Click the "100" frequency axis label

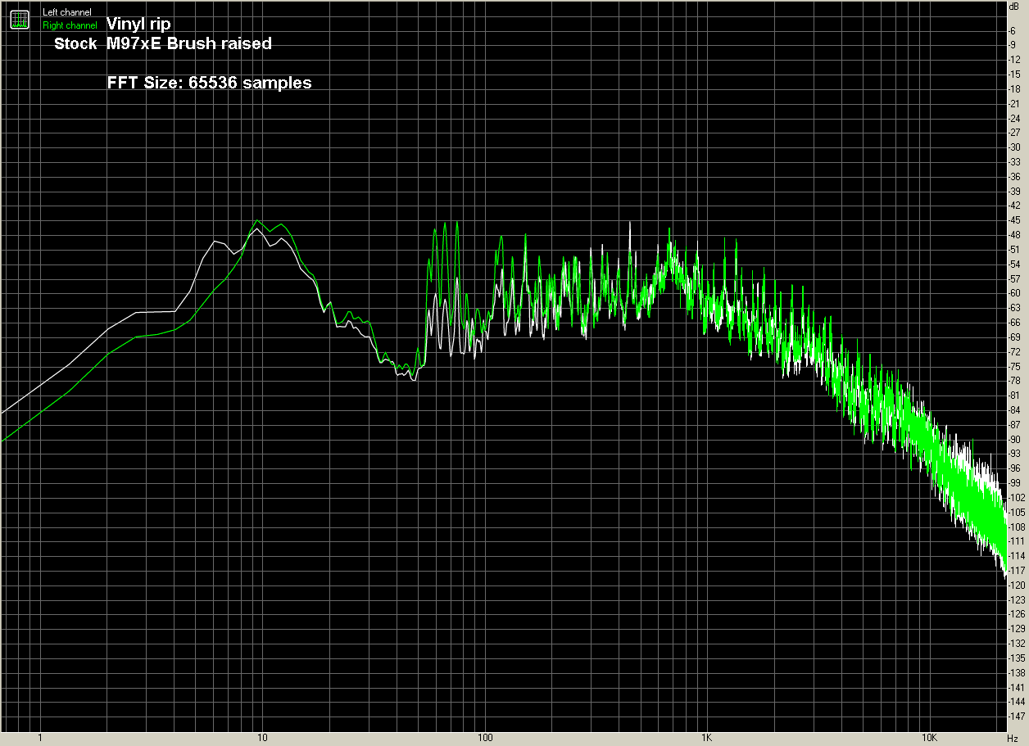coord(484,739)
